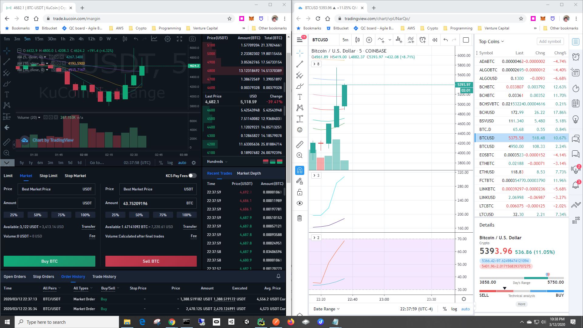Click the red Sell BTC button
This screenshot has width=583, height=328.
151,261
